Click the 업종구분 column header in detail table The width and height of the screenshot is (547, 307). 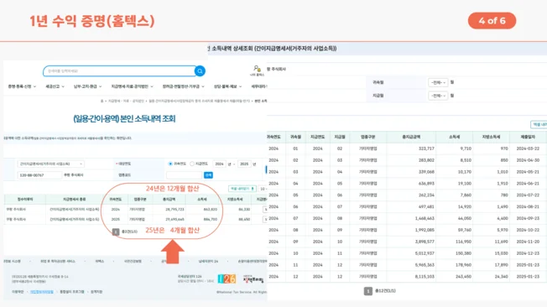[368, 137]
